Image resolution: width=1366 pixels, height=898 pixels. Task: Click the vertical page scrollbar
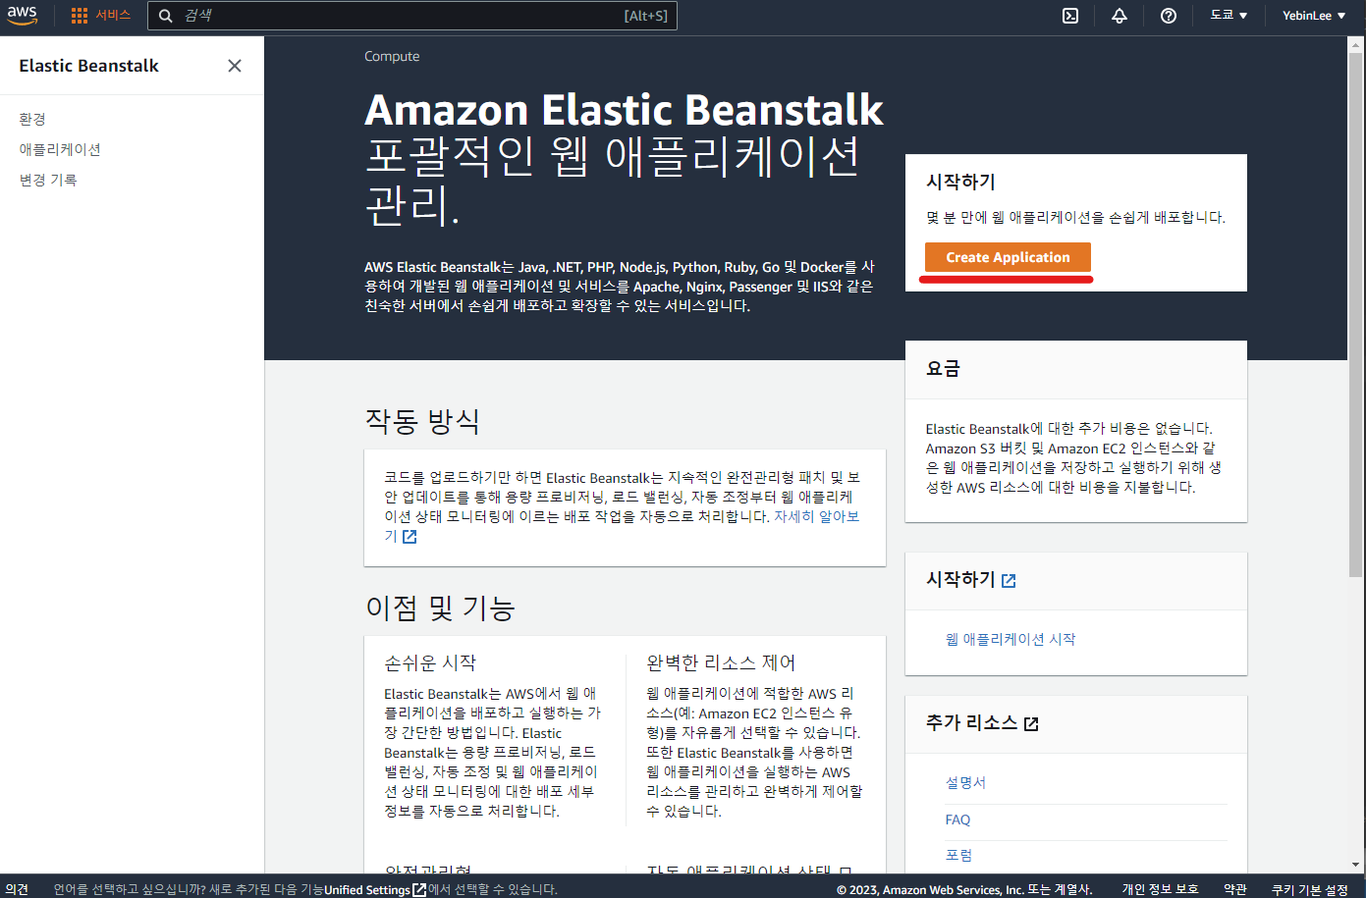coord(1356,314)
